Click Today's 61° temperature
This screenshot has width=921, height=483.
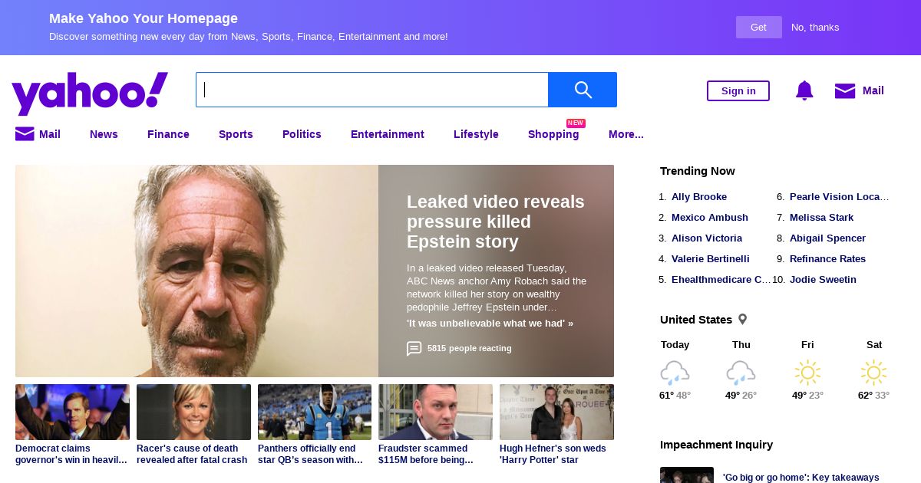666,395
